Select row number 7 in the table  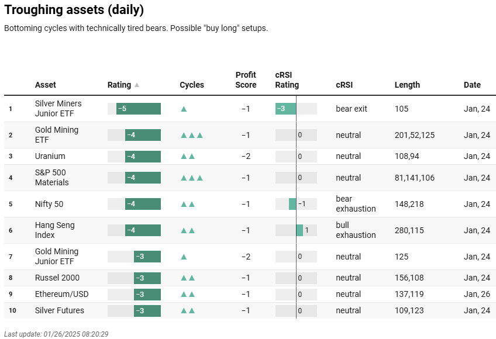click(x=10, y=257)
